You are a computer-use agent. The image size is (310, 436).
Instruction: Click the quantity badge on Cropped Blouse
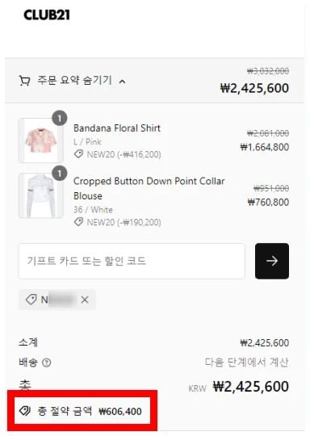pos(60,174)
